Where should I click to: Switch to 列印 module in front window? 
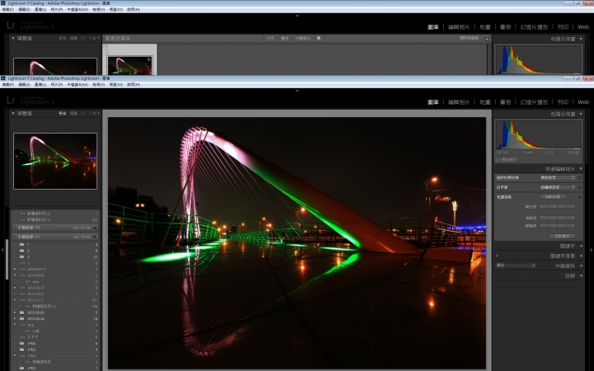point(563,102)
